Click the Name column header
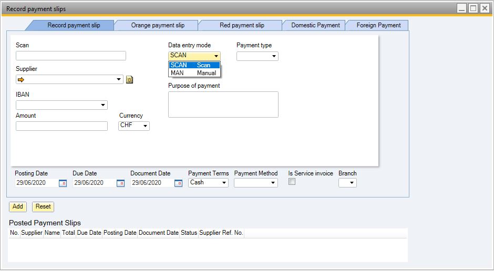The height and width of the screenshot is (271, 494). tap(52, 233)
